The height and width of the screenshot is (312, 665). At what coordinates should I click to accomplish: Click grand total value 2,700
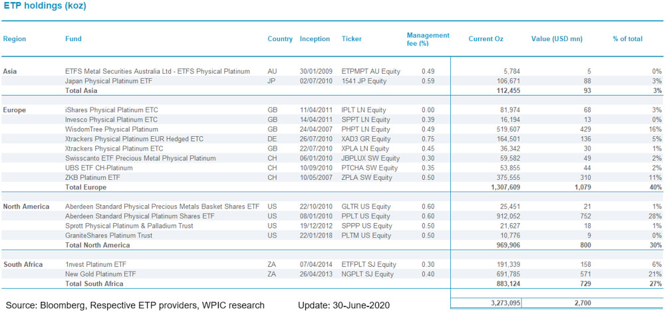583,303
